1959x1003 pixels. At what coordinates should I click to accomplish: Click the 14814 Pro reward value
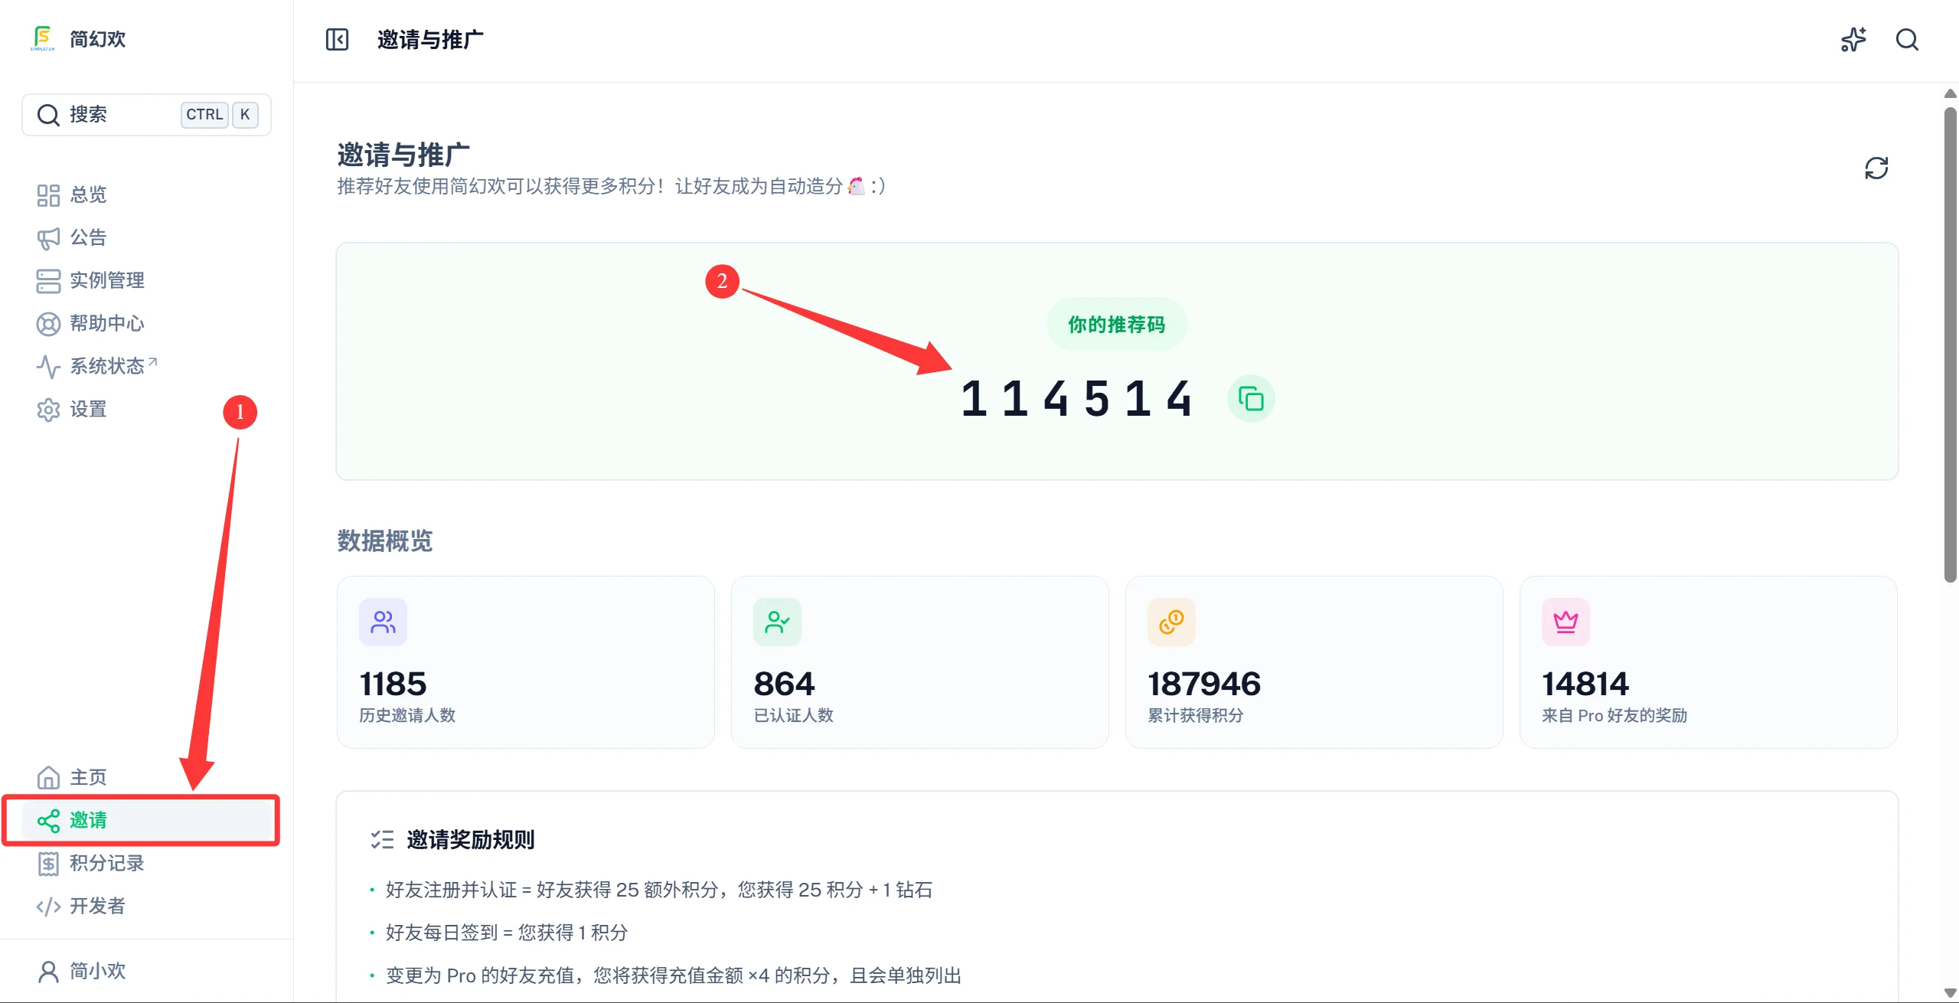tap(1585, 684)
